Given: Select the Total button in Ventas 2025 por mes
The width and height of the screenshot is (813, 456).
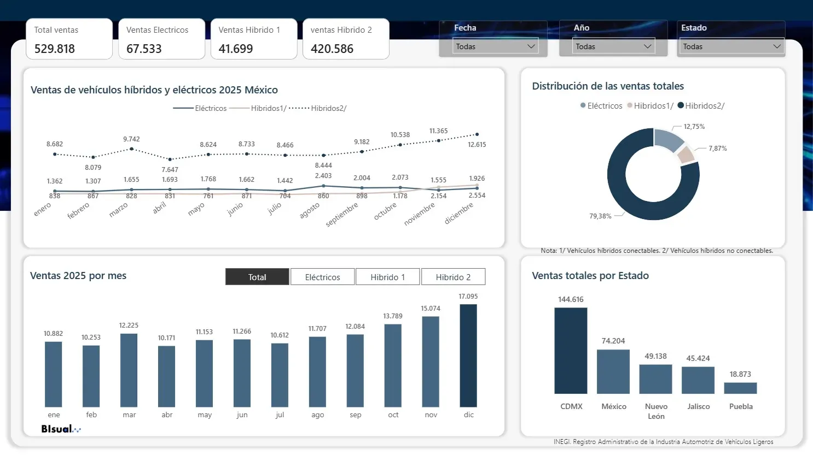Looking at the screenshot, I should [x=257, y=276].
